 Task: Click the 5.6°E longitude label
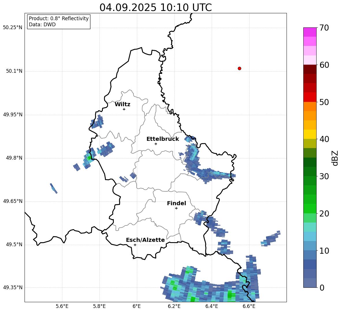coord(62,306)
